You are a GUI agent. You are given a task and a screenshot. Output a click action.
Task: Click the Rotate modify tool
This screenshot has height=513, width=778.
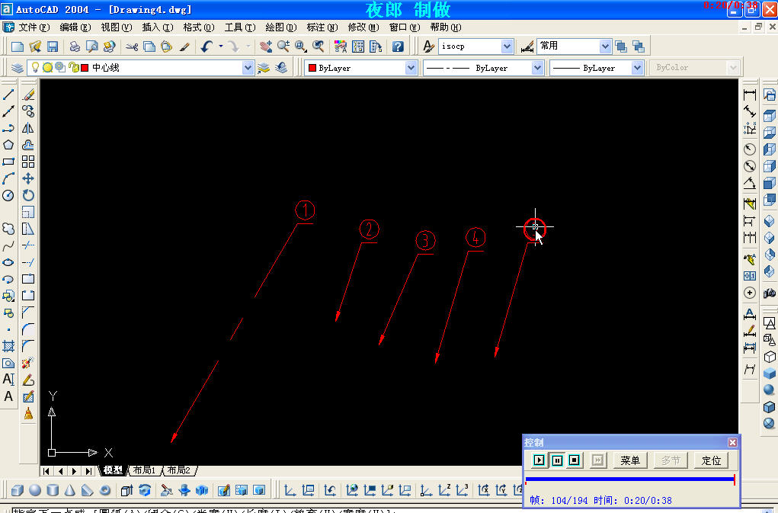pyautogui.click(x=28, y=195)
